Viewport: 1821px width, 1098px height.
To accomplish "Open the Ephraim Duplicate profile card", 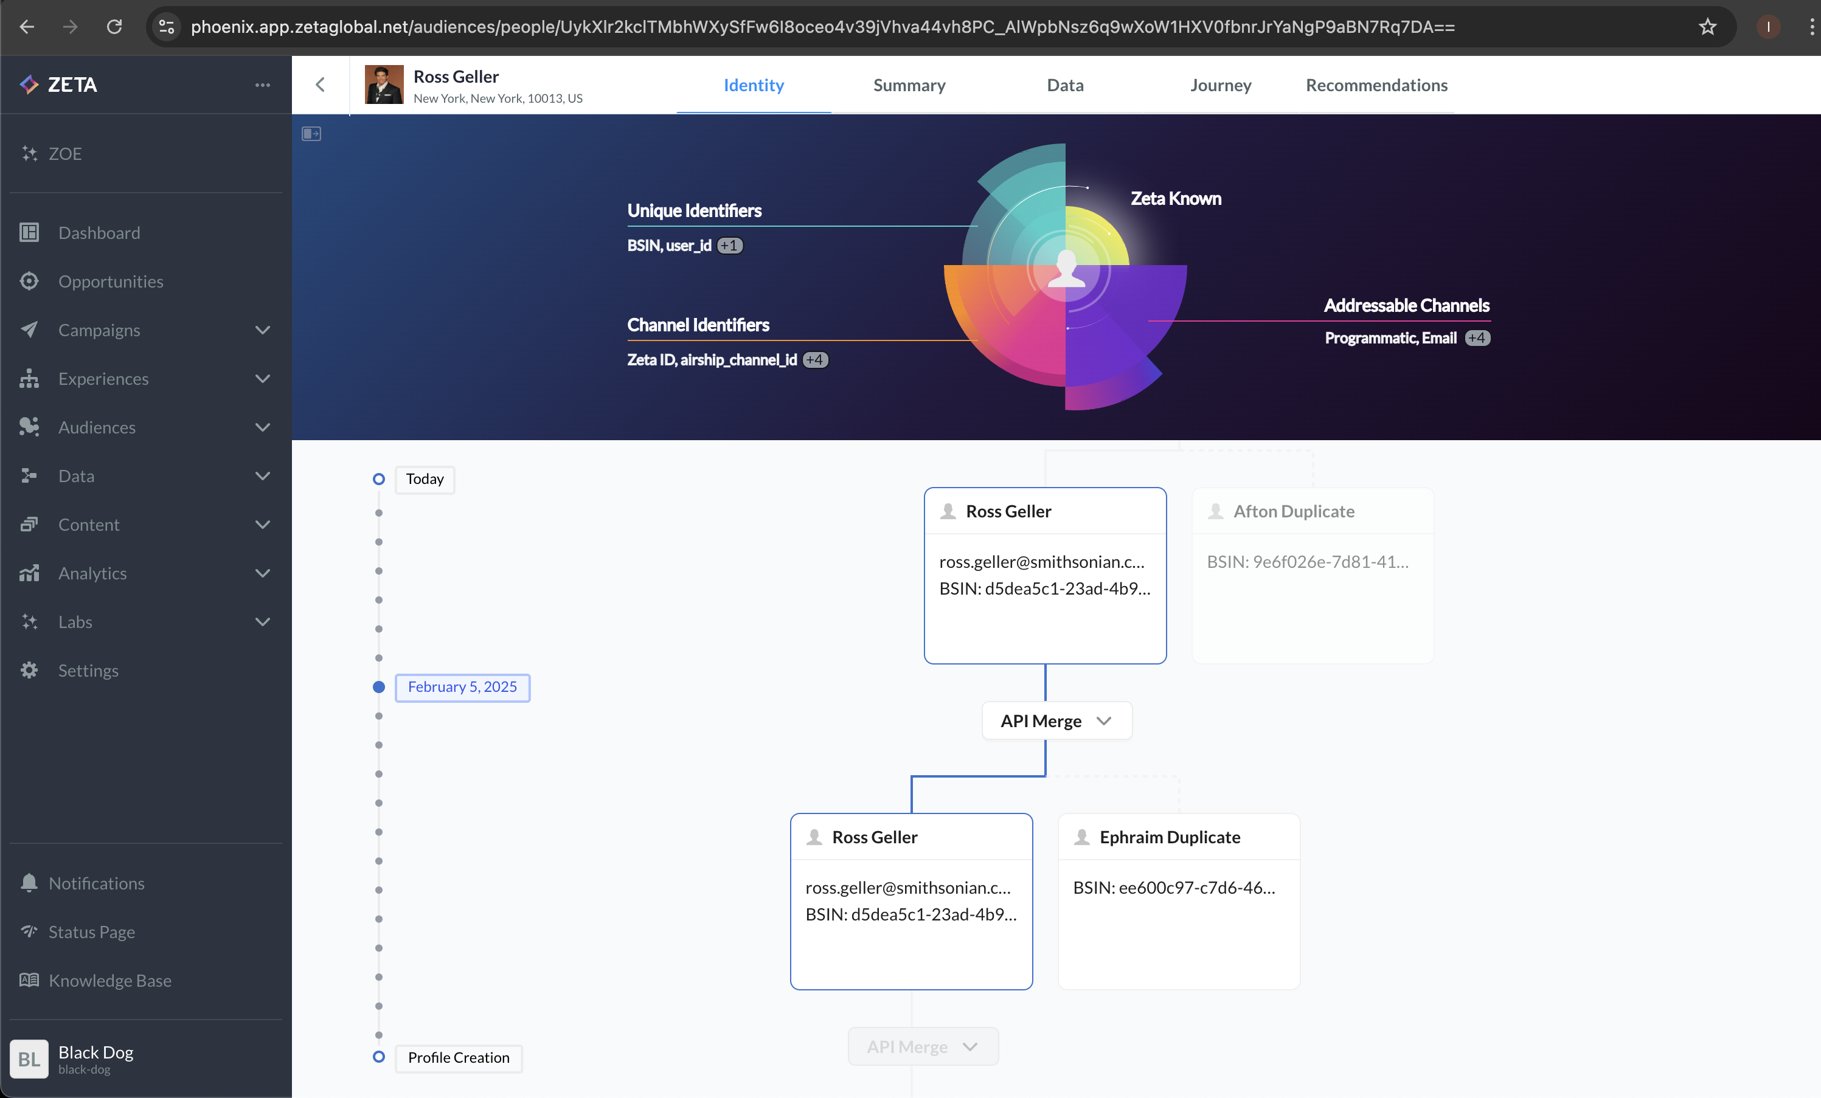I will [x=1178, y=901].
